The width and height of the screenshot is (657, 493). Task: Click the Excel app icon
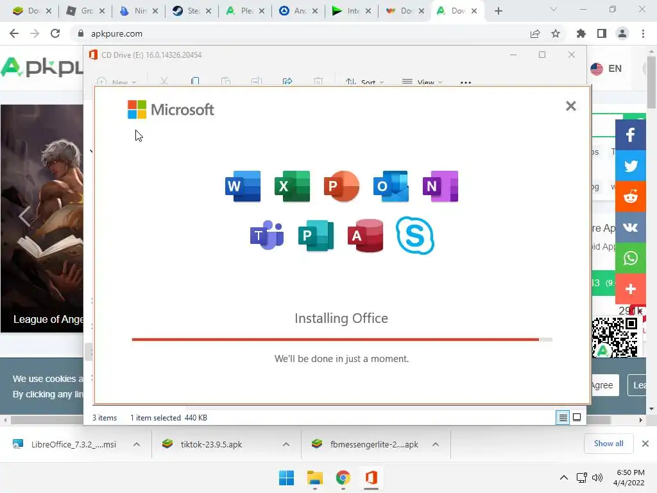tap(292, 186)
